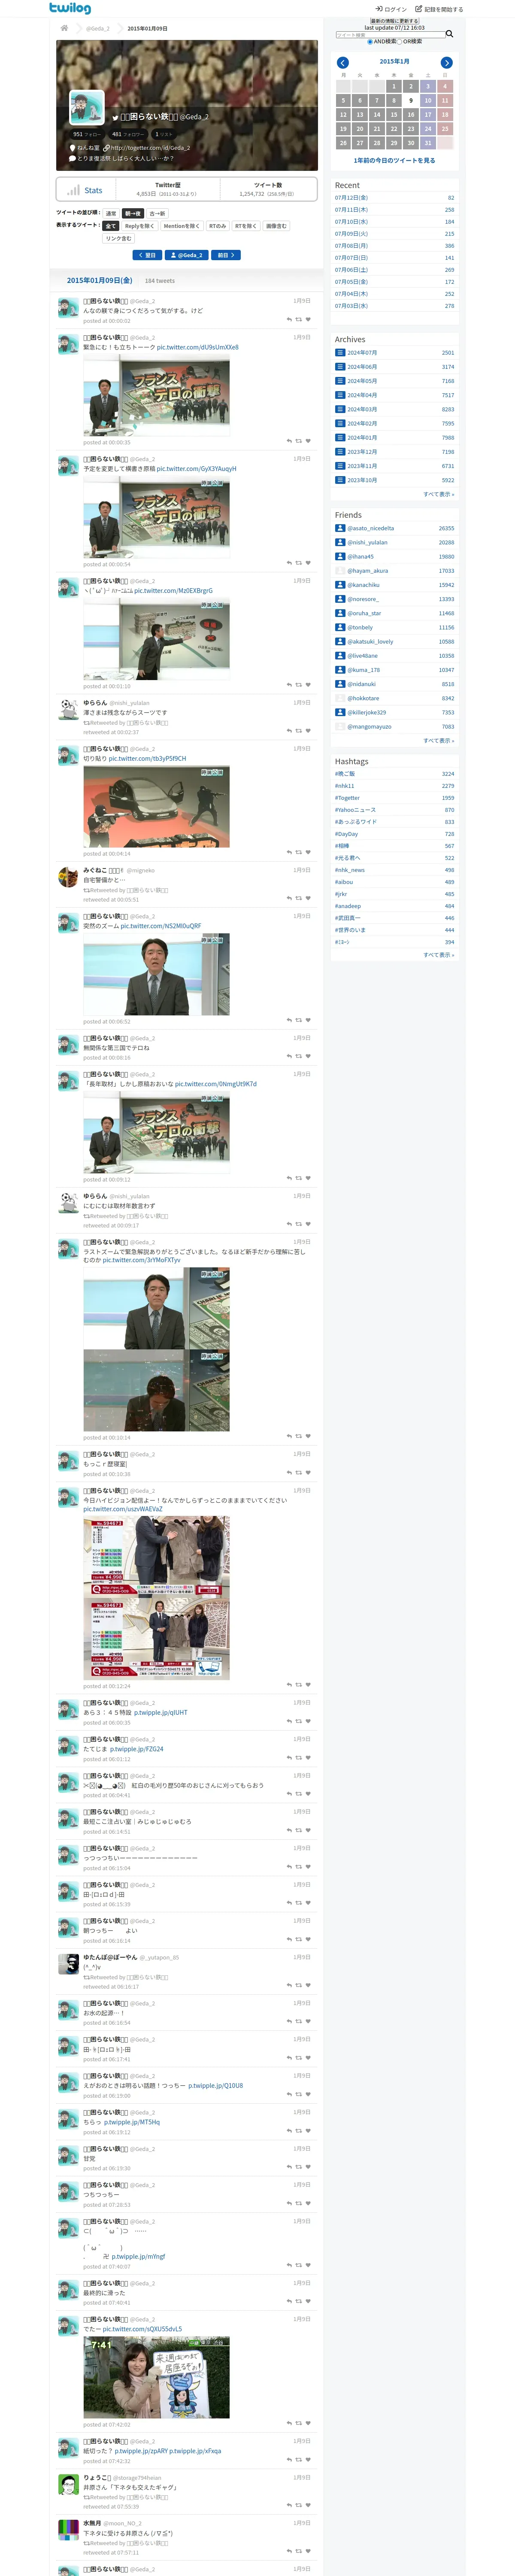Toggle 画像含む filter
The width and height of the screenshot is (515, 2576).
tap(276, 226)
